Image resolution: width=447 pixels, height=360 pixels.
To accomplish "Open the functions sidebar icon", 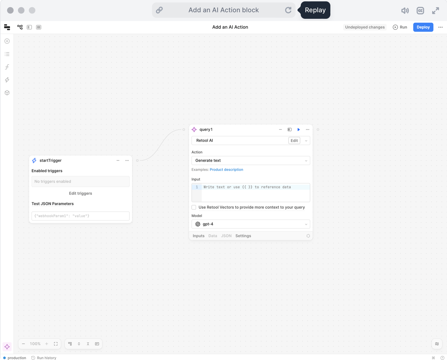I will (x=7, y=67).
